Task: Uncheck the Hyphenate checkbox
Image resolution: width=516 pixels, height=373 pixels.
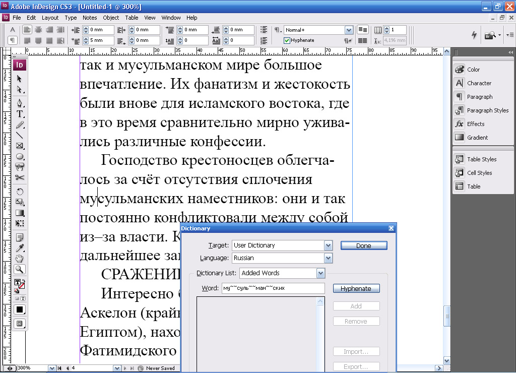Action: point(287,40)
